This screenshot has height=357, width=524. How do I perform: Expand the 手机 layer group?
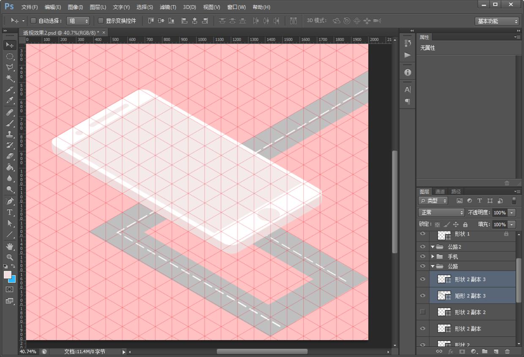click(433, 257)
